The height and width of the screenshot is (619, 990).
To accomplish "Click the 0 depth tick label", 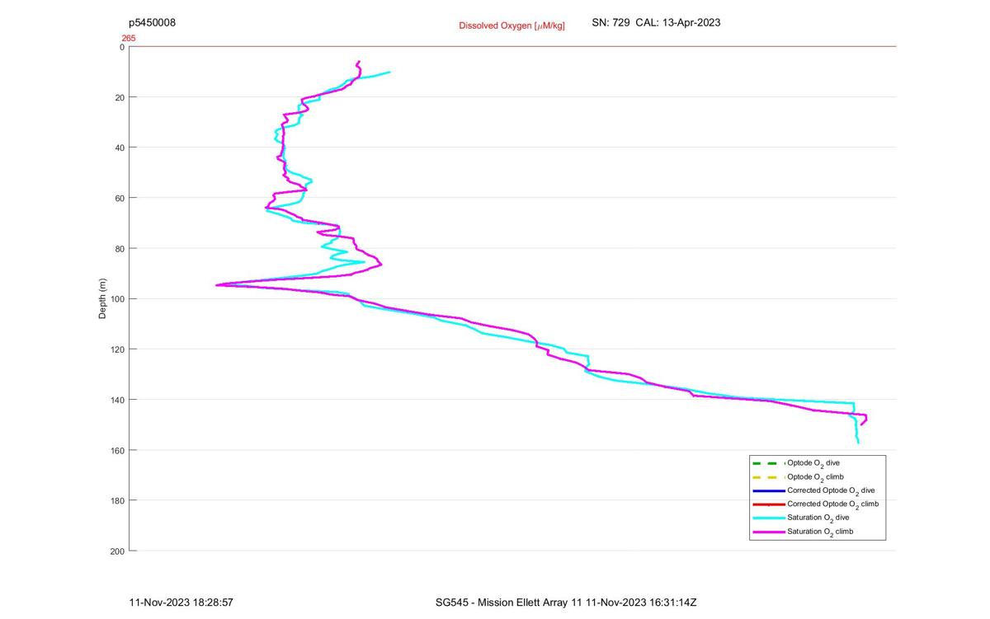I will (x=122, y=47).
